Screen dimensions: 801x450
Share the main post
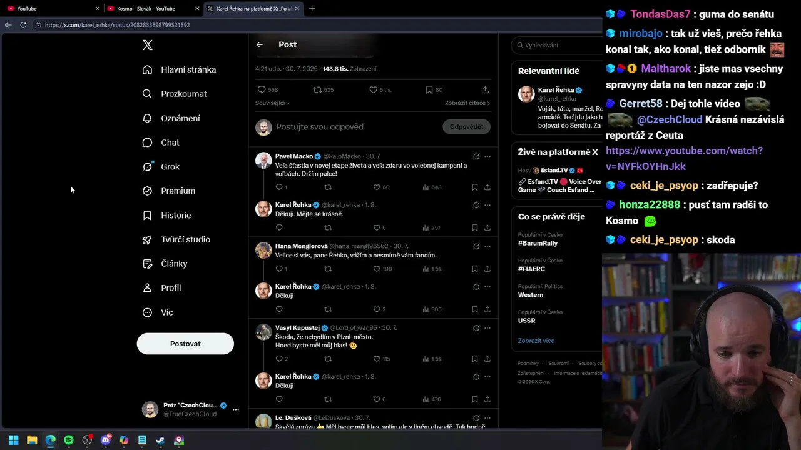coord(485,89)
